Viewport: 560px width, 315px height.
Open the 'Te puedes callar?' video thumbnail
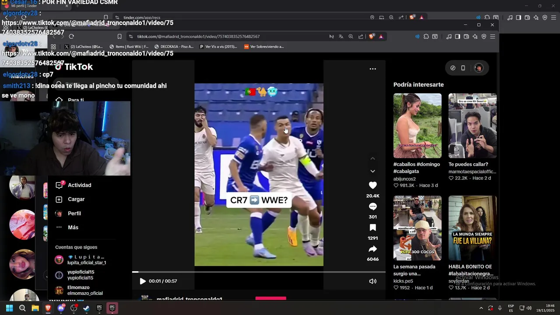pyautogui.click(x=472, y=126)
